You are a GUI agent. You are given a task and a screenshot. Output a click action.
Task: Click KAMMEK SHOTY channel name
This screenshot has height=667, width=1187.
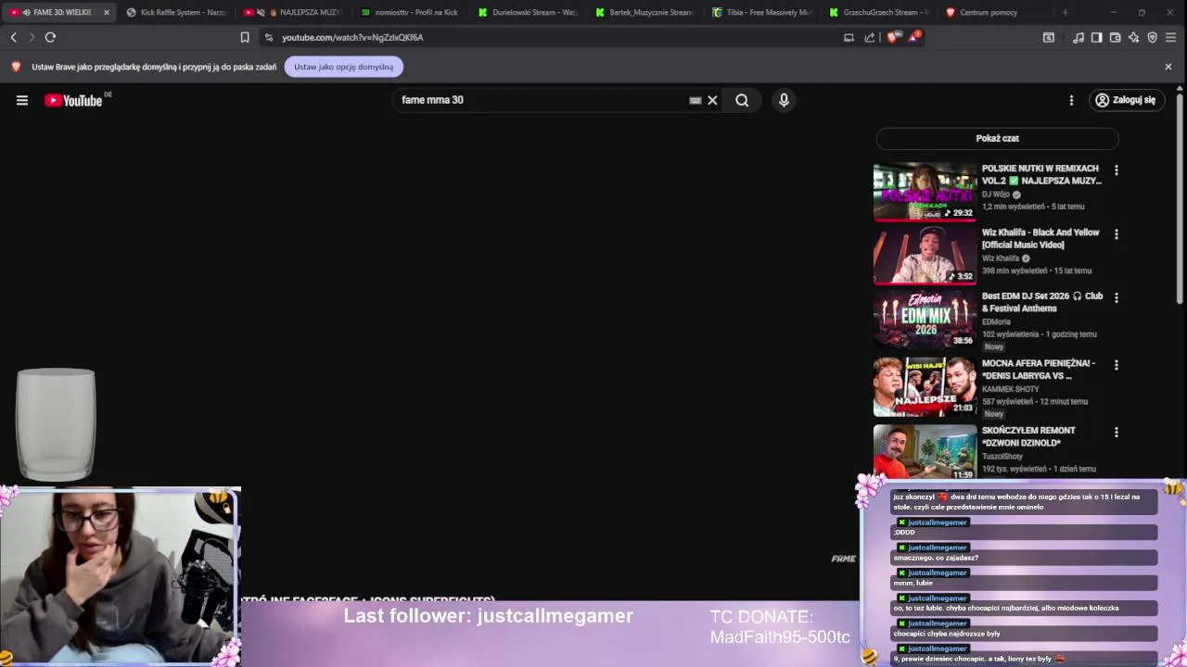pyautogui.click(x=1011, y=389)
